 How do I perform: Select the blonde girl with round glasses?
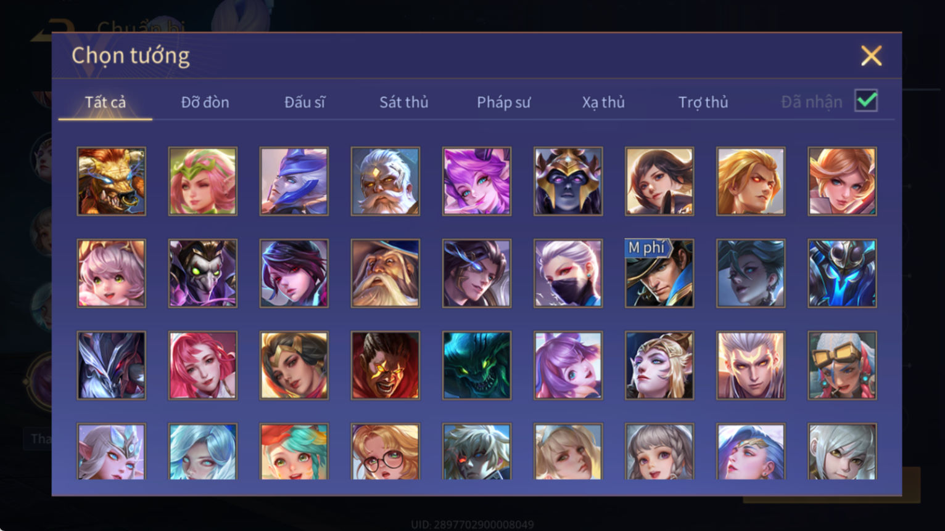coord(386,452)
